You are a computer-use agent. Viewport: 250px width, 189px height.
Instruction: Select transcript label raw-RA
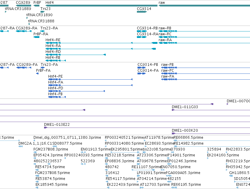[x=165, y=40]
